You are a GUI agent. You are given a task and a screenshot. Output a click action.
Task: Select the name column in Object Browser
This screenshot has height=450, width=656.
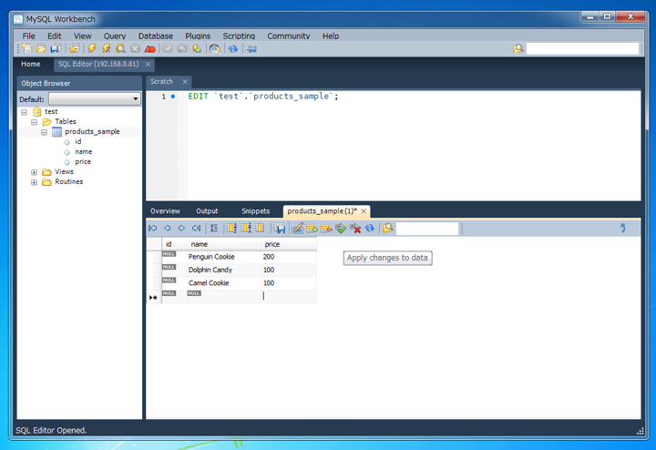pos(83,152)
